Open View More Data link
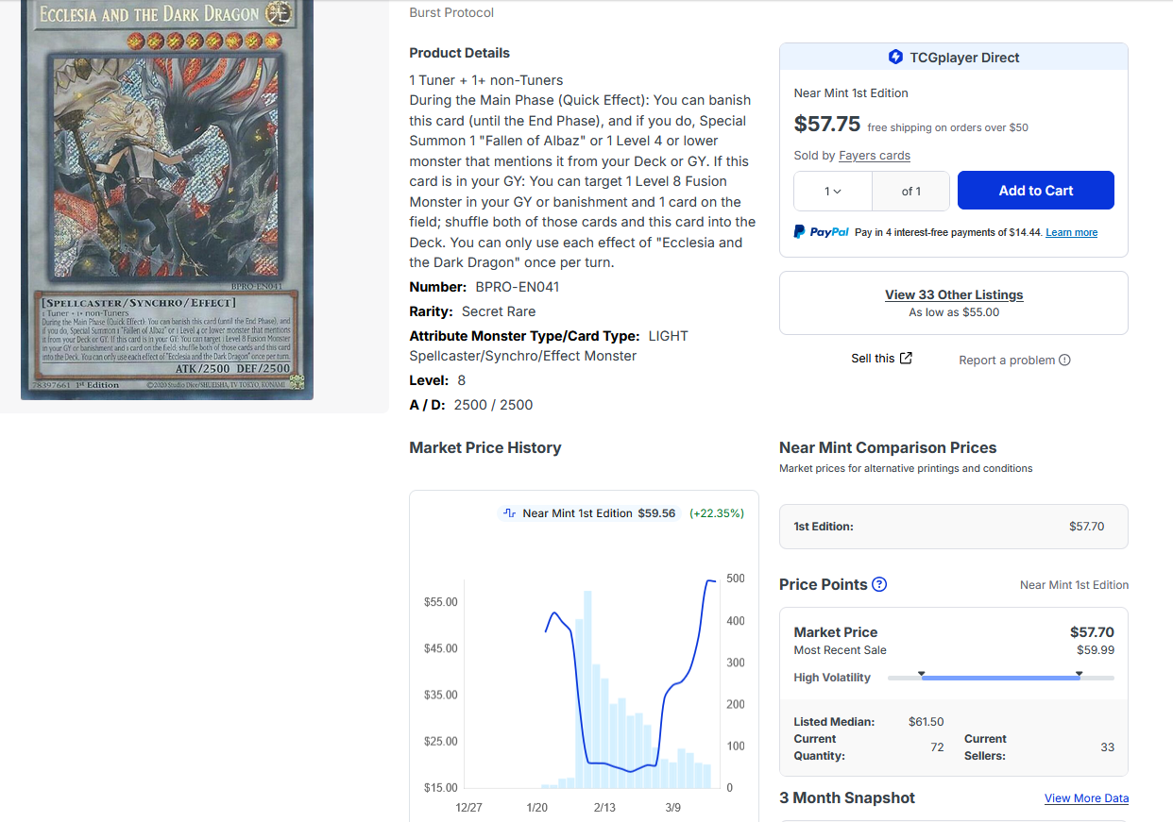Image resolution: width=1173 pixels, height=822 pixels. pos(1086,798)
